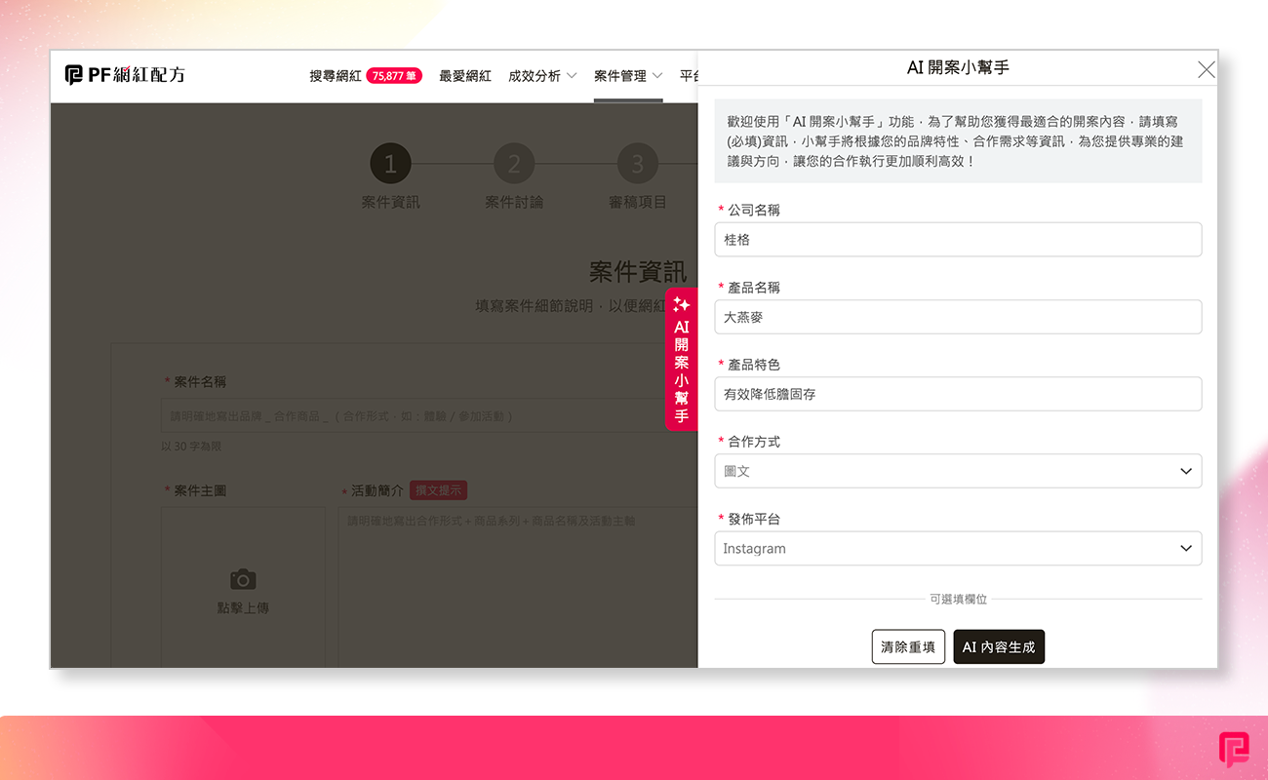Go to 最愛網紅
1268x780 pixels.
[x=465, y=76]
